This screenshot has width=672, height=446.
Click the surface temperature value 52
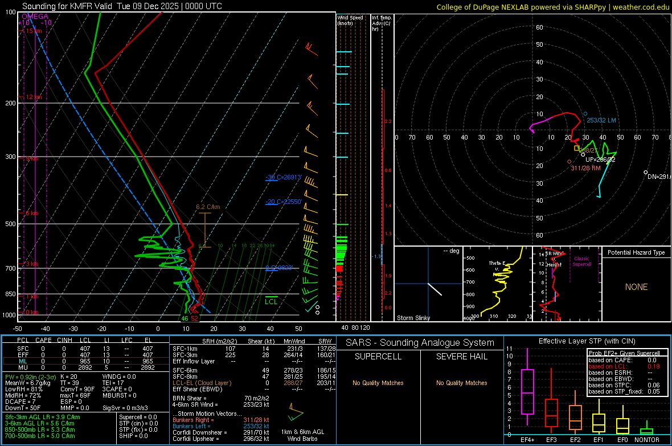(195, 318)
